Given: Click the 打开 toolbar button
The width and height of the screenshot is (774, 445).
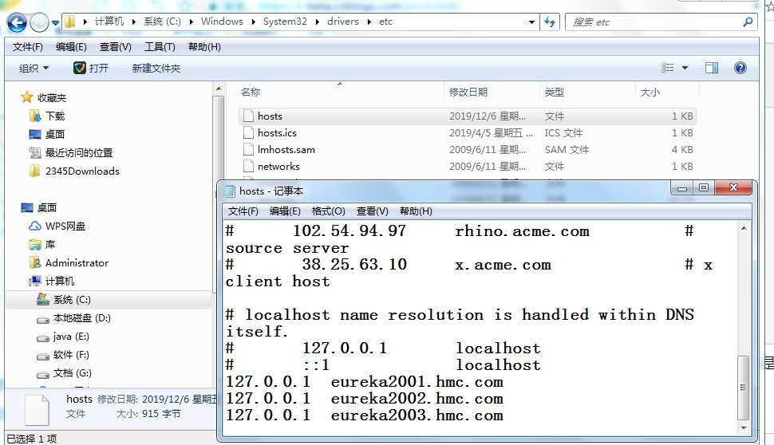Looking at the screenshot, I should [x=91, y=68].
